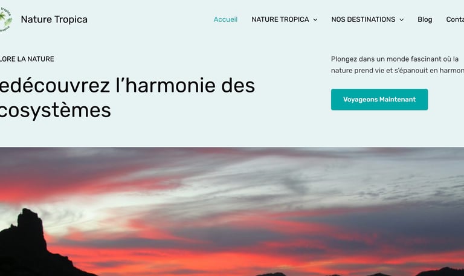This screenshot has width=464, height=276.
Task: Click the word 'Tropica' in the site title
Action: click(x=71, y=19)
